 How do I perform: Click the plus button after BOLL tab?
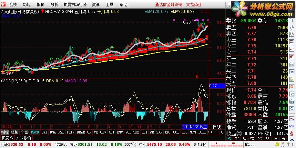(211, 132)
